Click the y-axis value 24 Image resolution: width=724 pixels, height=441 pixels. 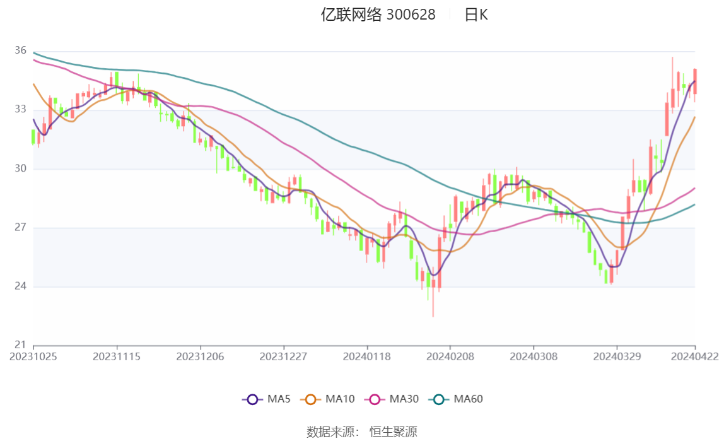(x=20, y=286)
